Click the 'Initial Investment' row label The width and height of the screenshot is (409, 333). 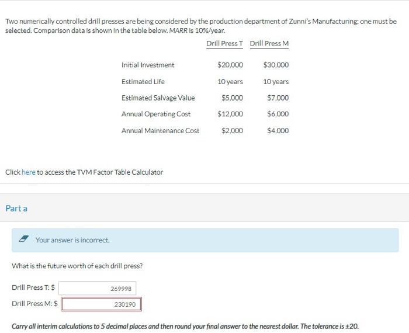(148, 65)
